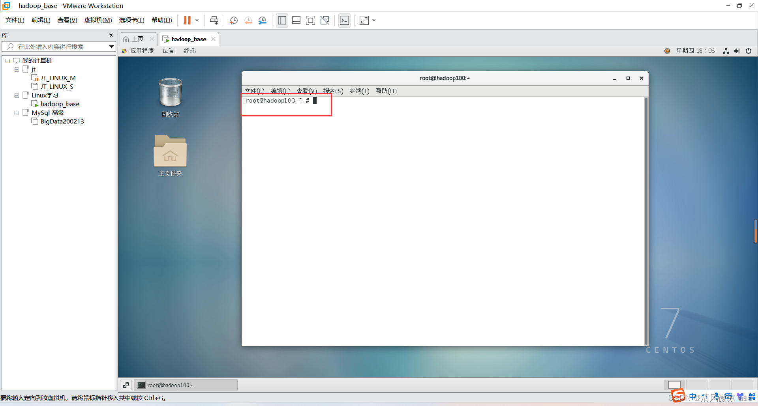Open the VMware 帮助(H) menu
Viewport: 758px width, 406px height.
tap(162, 20)
